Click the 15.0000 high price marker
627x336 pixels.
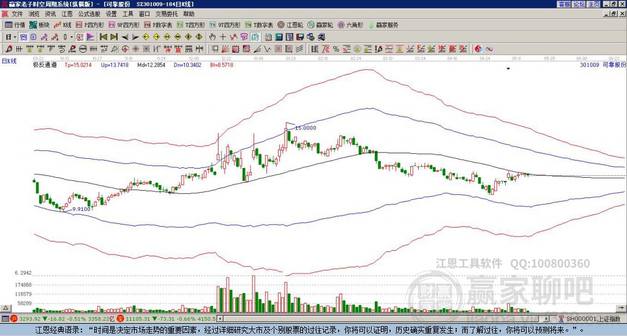[x=306, y=128]
